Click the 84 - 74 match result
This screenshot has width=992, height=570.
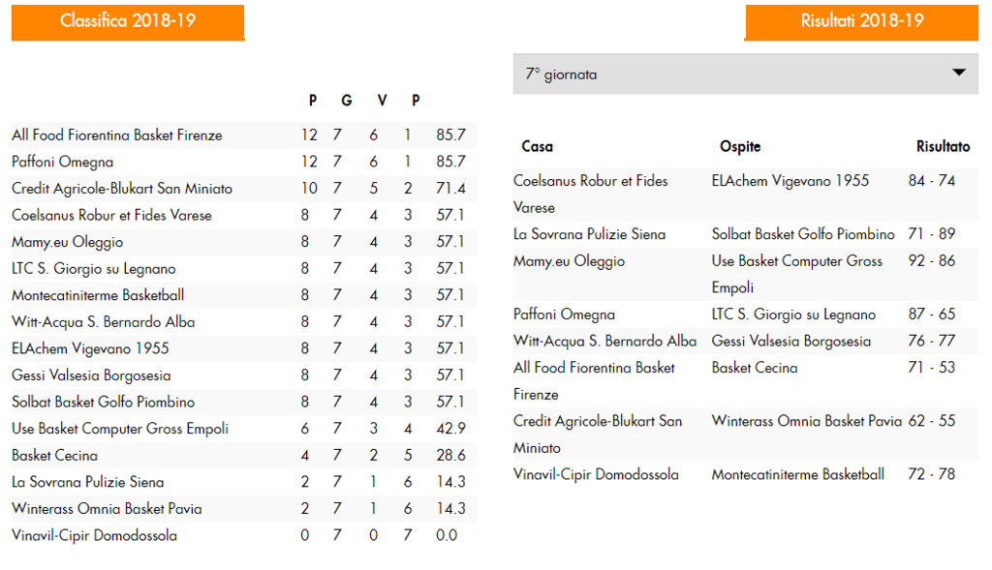click(931, 181)
